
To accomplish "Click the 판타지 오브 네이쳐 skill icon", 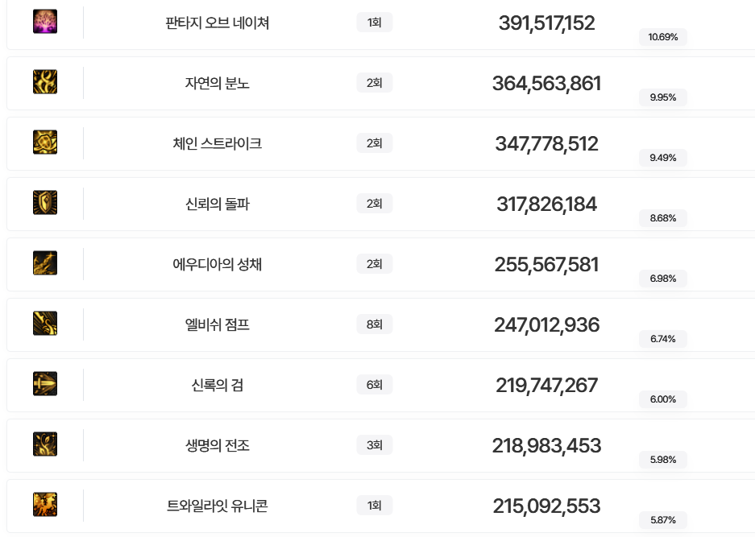I will (x=45, y=22).
